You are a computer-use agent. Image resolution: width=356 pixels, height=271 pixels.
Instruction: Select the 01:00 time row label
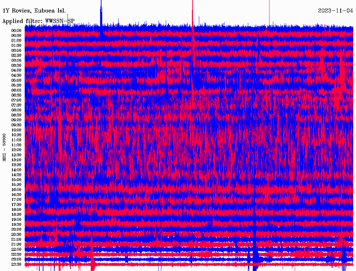16,40
